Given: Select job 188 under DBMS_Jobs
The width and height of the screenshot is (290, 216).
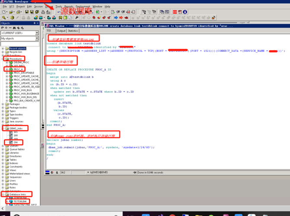Looking at the screenshot, I should coord(16,135).
